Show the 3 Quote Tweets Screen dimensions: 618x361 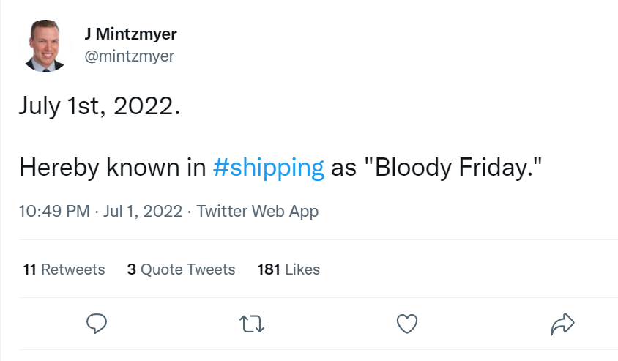tap(181, 269)
